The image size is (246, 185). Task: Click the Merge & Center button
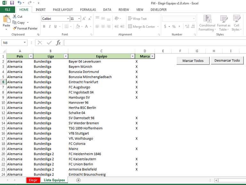(x=142, y=27)
